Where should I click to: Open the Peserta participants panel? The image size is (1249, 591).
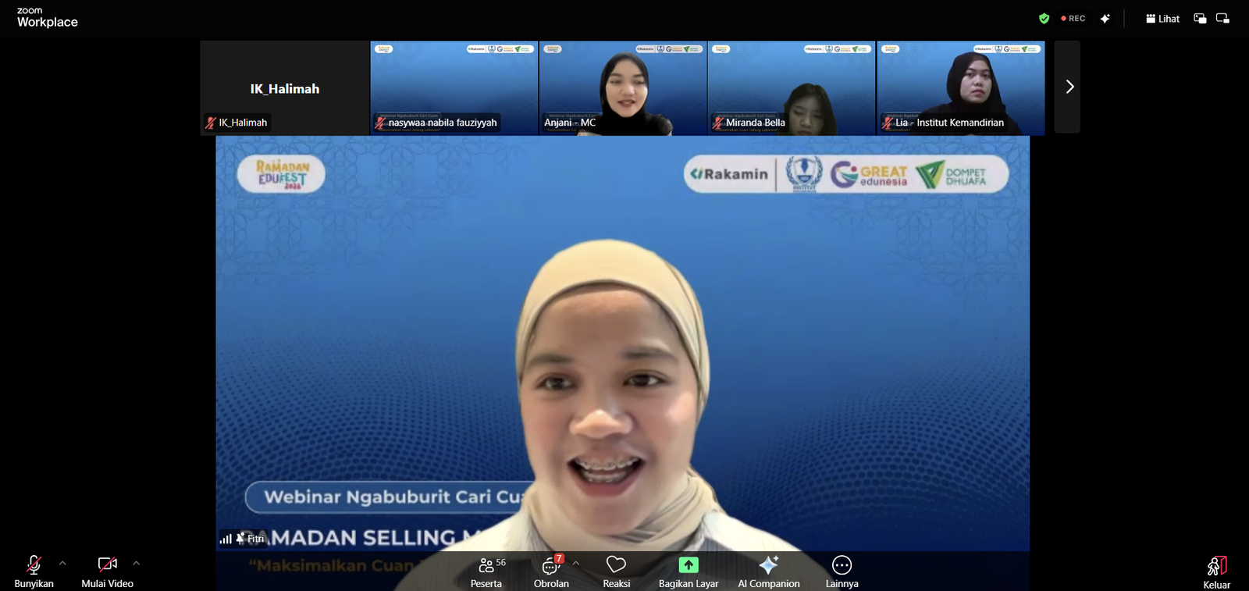[486, 571]
